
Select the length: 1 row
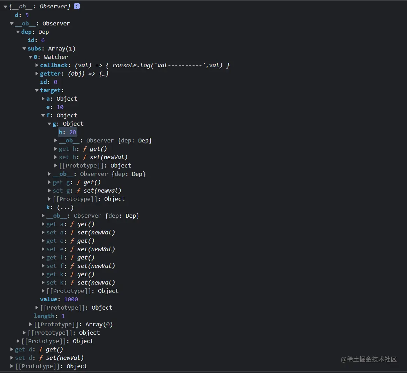pyautogui.click(x=49, y=316)
